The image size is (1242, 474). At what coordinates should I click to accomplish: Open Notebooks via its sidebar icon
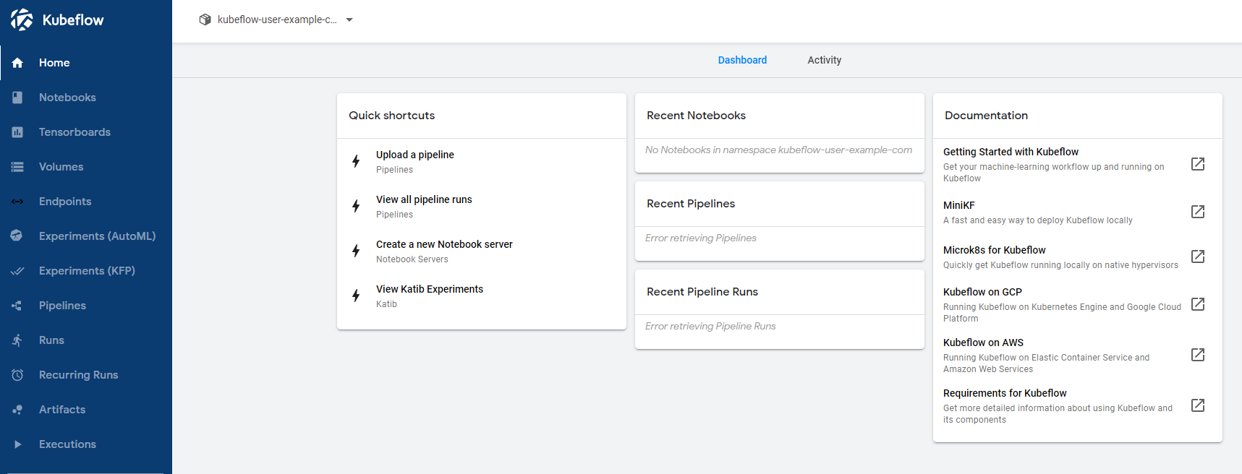[17, 98]
